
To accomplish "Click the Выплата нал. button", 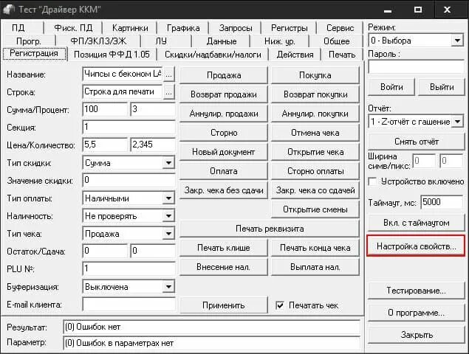I will [315, 267].
